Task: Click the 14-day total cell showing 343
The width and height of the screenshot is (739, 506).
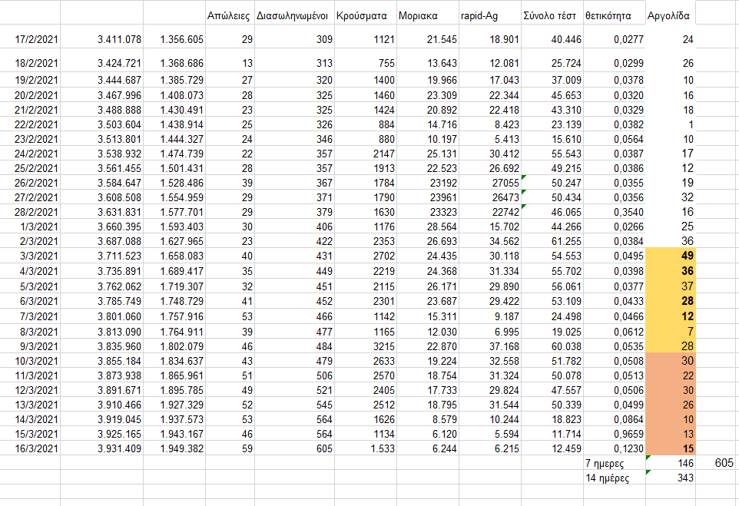Action: tap(671, 478)
